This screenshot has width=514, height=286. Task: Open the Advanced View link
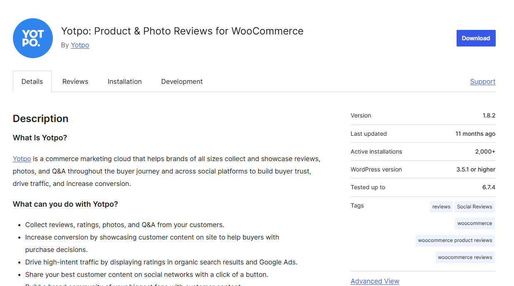tap(375, 281)
